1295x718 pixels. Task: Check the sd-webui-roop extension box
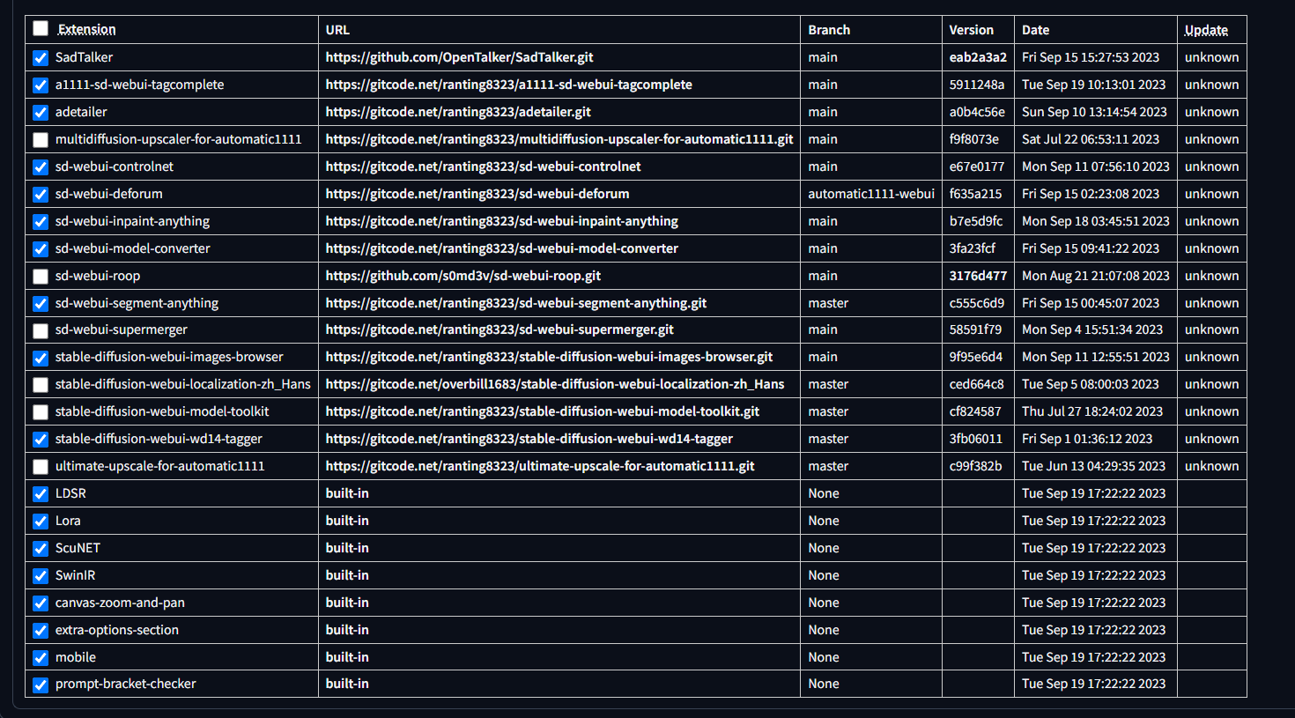point(41,275)
